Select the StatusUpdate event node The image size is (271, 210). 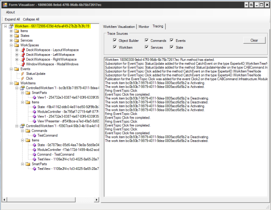tap(36, 74)
